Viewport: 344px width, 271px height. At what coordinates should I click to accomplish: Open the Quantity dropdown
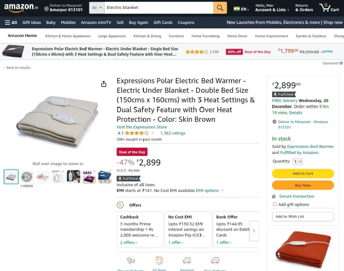click(x=298, y=162)
